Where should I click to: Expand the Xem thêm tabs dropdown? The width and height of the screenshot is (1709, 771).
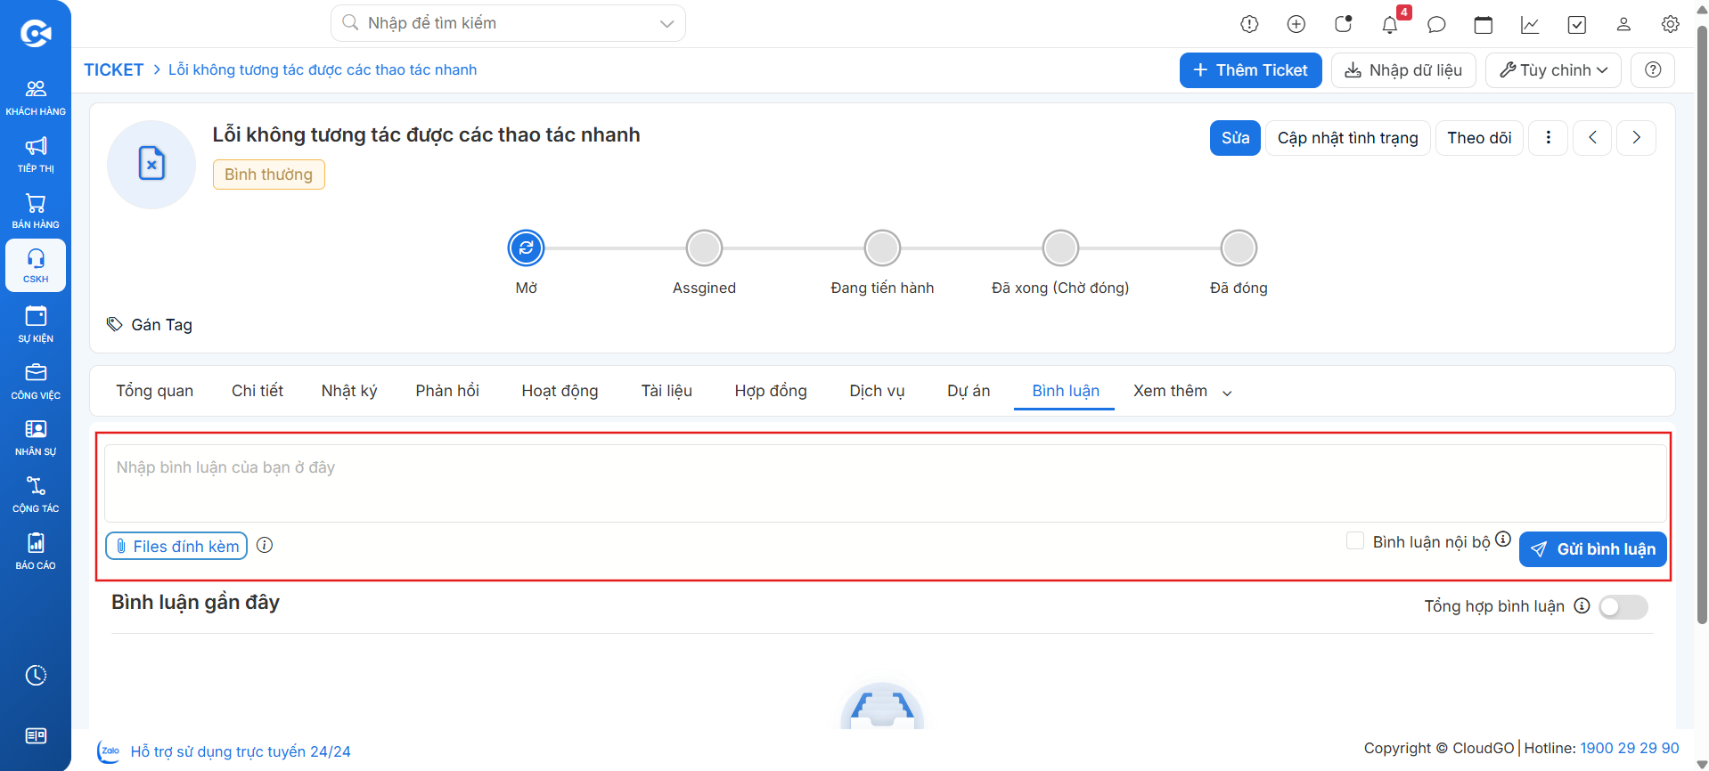[x=1182, y=391]
